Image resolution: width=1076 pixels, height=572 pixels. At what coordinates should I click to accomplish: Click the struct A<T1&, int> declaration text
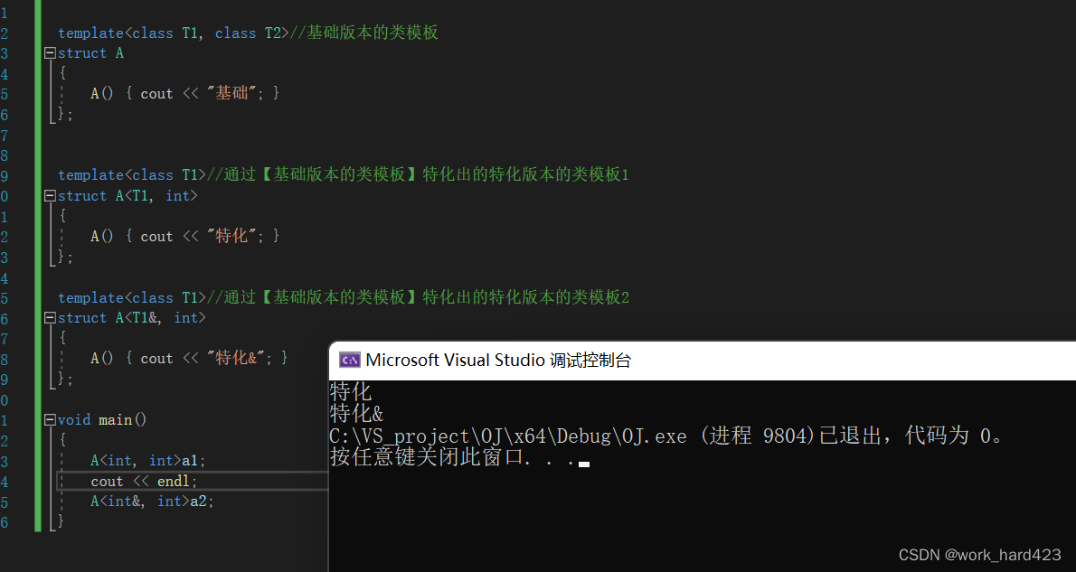click(x=132, y=317)
